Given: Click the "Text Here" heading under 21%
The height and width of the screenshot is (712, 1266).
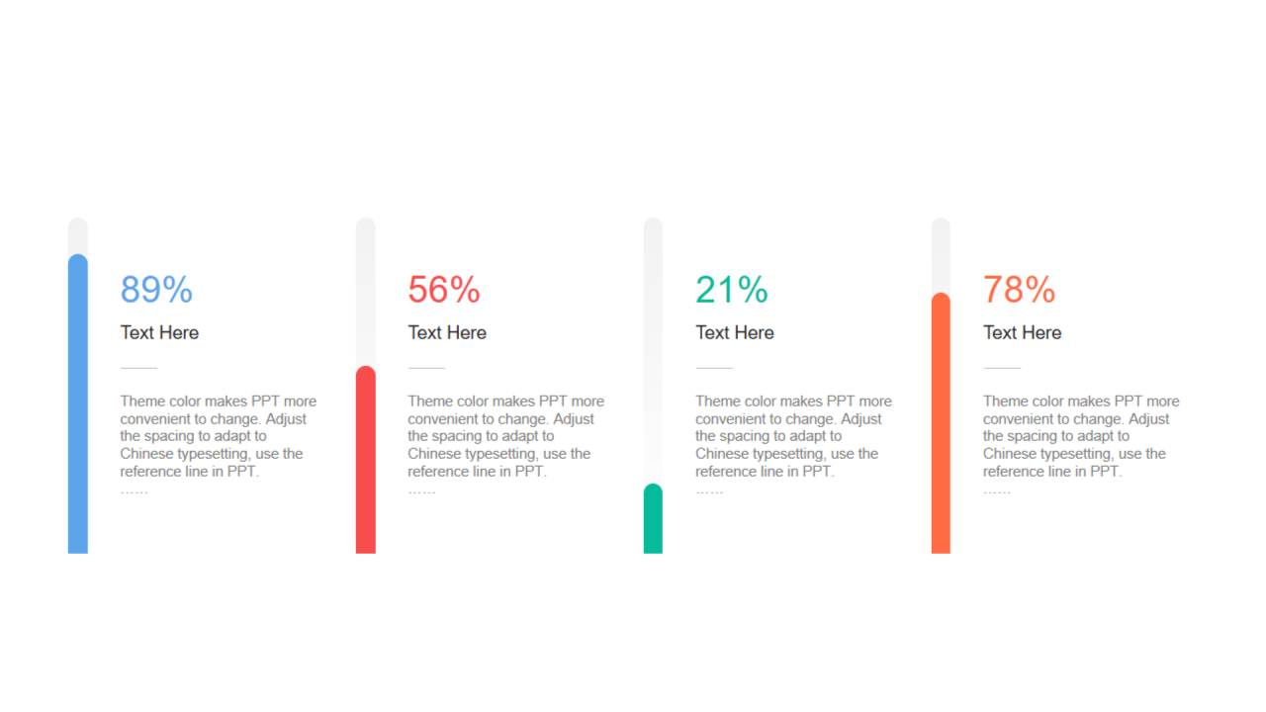Looking at the screenshot, I should click(x=735, y=333).
